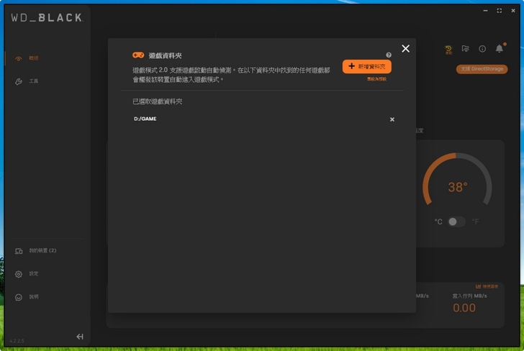Collapse the sidebar with arrow icon

point(80,337)
